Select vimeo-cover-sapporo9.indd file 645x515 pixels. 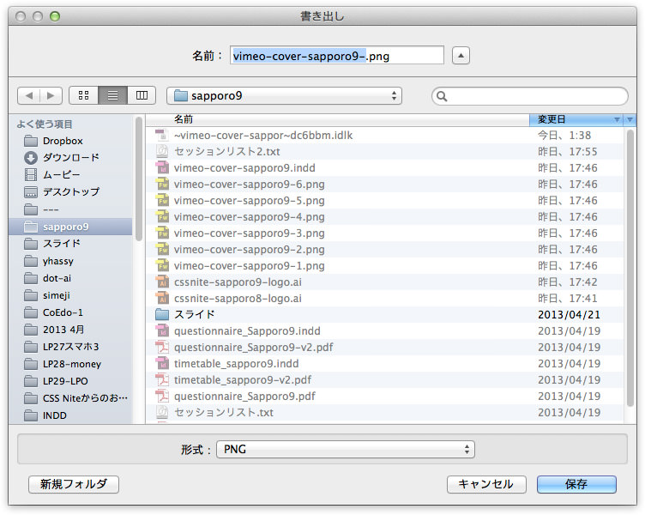[384, 168]
